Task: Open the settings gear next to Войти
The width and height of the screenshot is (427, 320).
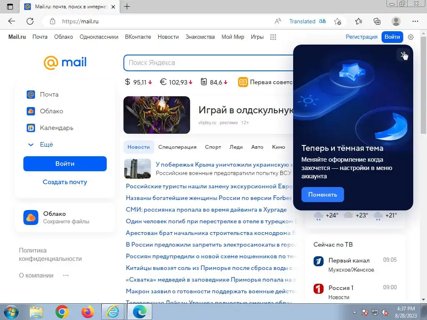Action: [x=411, y=37]
